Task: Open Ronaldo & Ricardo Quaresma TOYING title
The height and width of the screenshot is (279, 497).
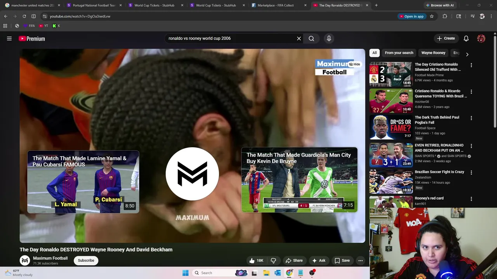Action: tap(441, 93)
